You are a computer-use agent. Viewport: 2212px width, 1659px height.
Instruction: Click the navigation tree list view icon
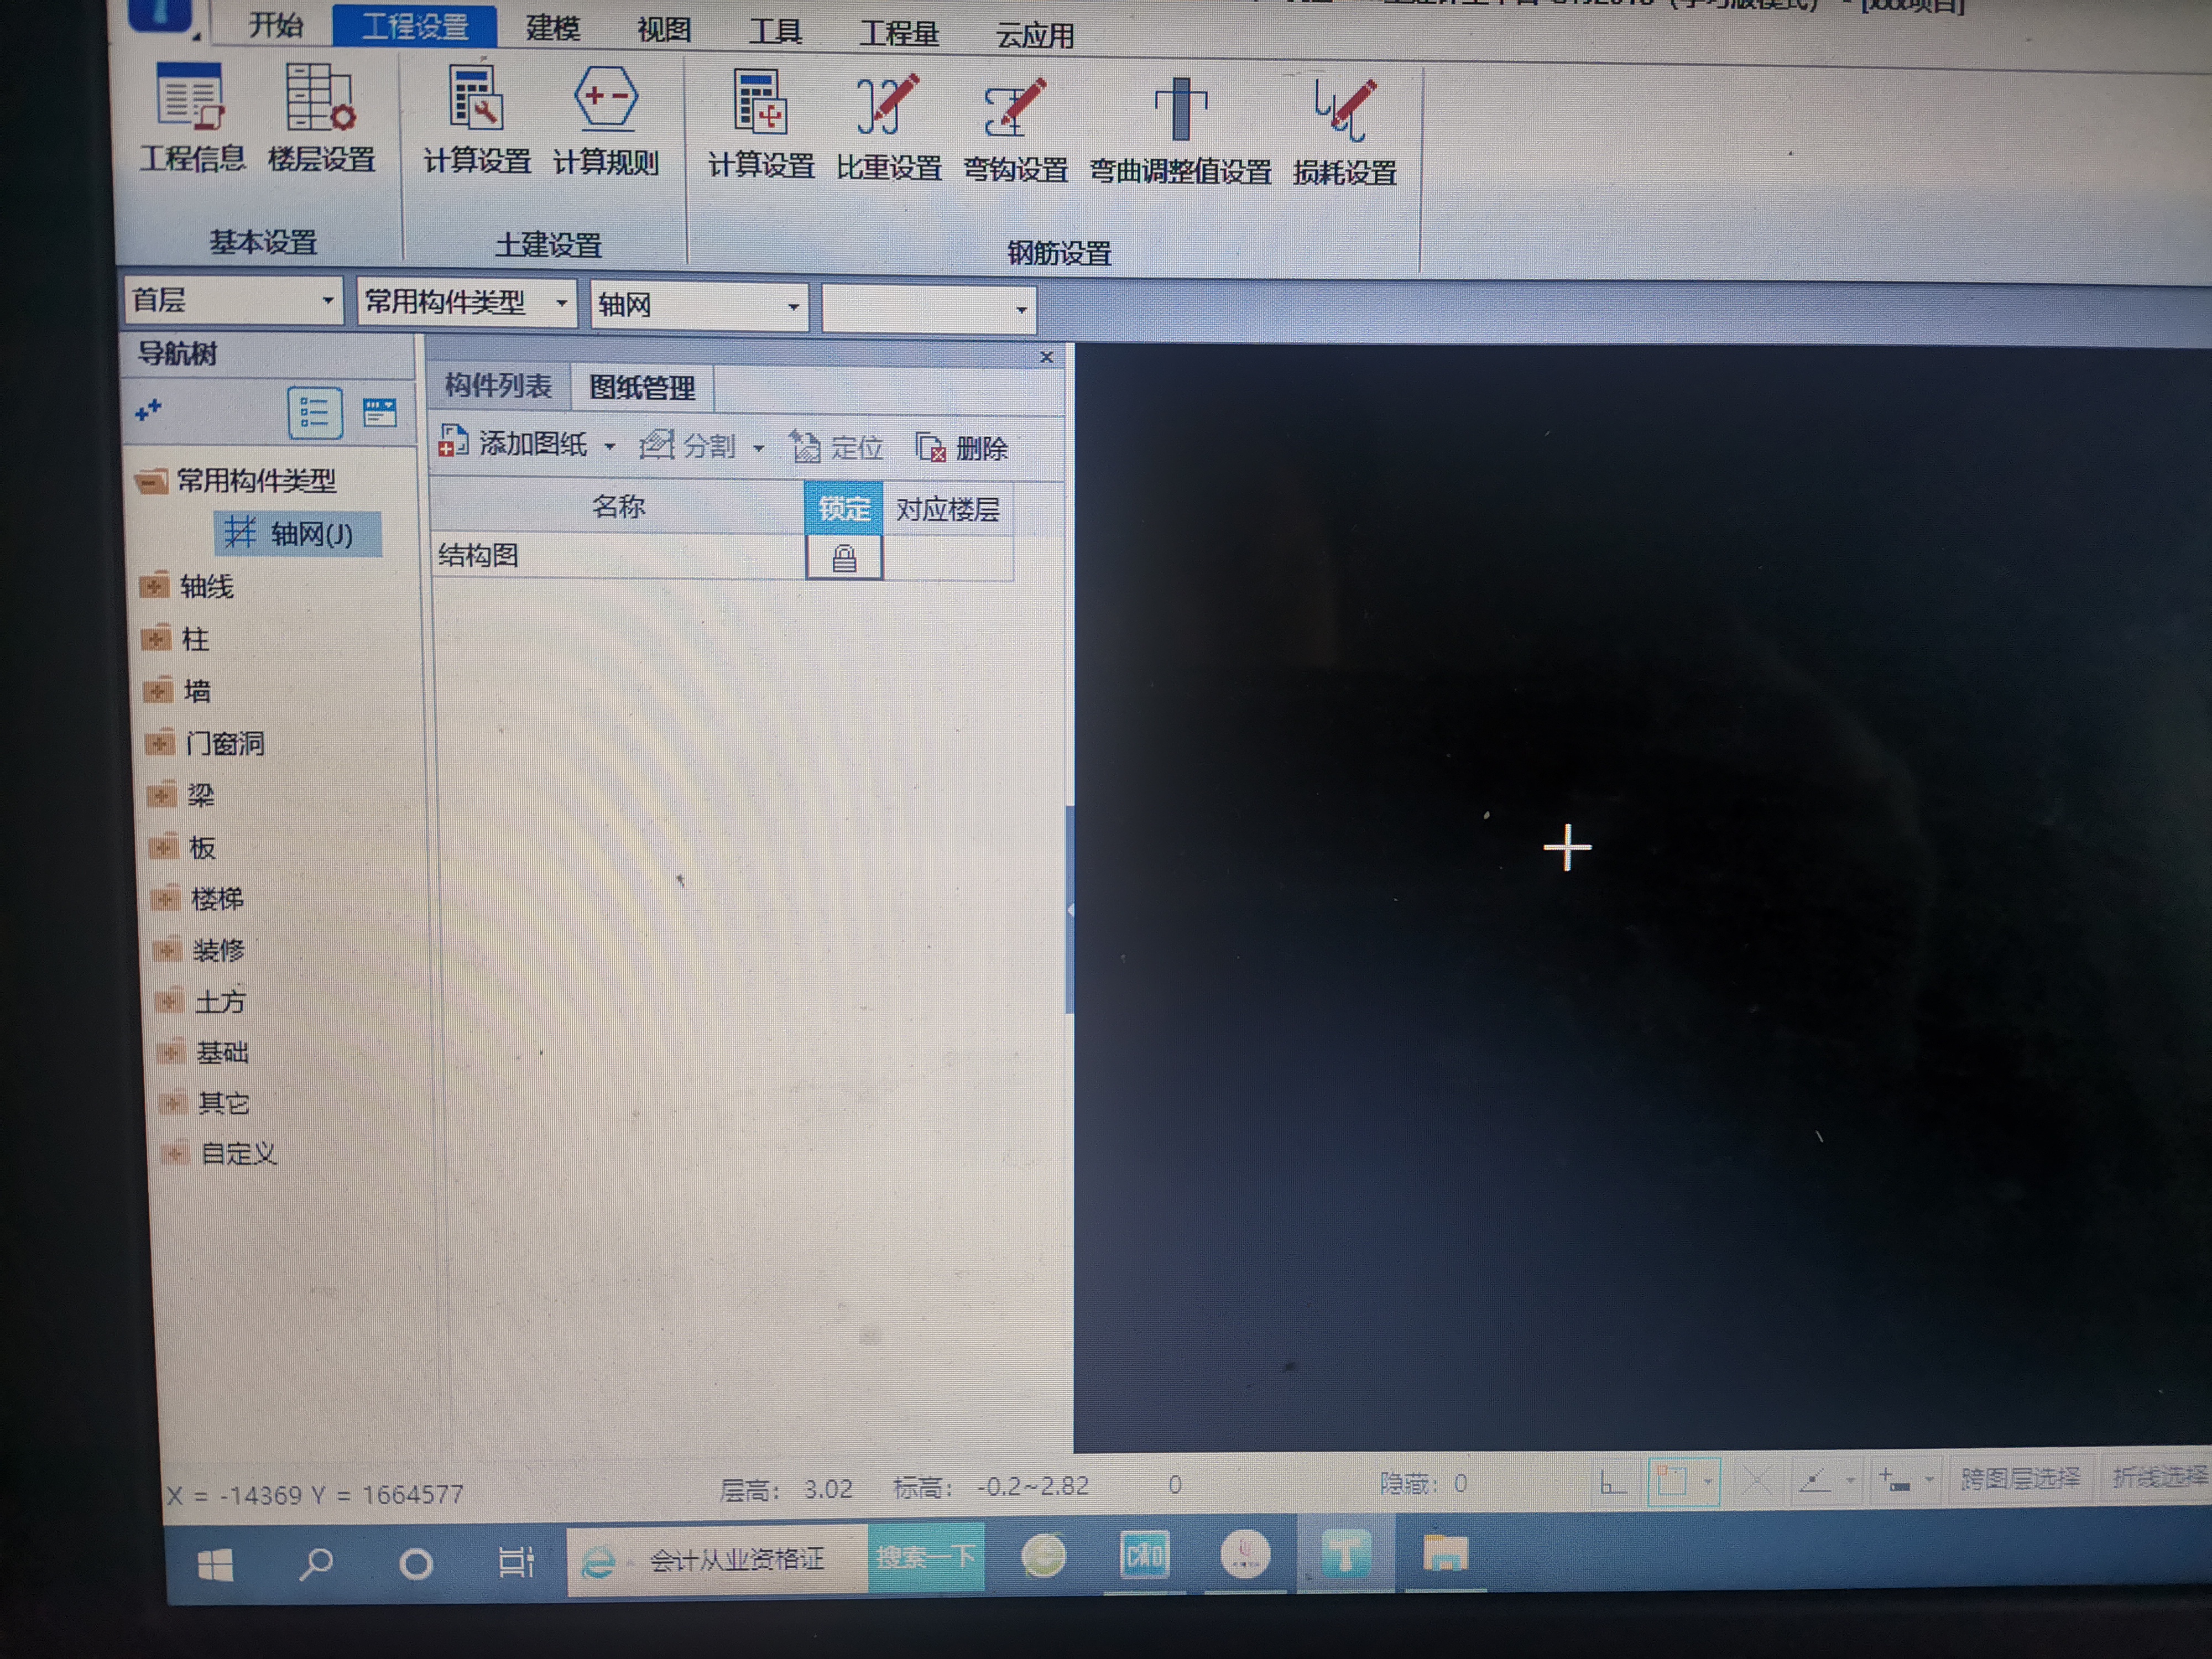click(x=314, y=413)
